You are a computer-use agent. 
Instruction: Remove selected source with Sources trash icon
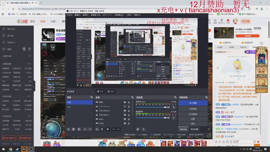(x=102, y=129)
